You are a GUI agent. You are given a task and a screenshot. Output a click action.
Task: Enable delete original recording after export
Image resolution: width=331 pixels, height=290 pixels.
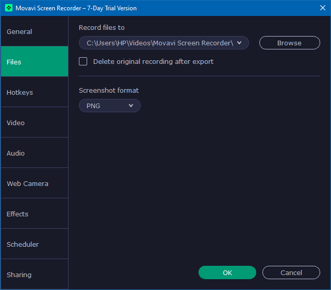point(83,61)
